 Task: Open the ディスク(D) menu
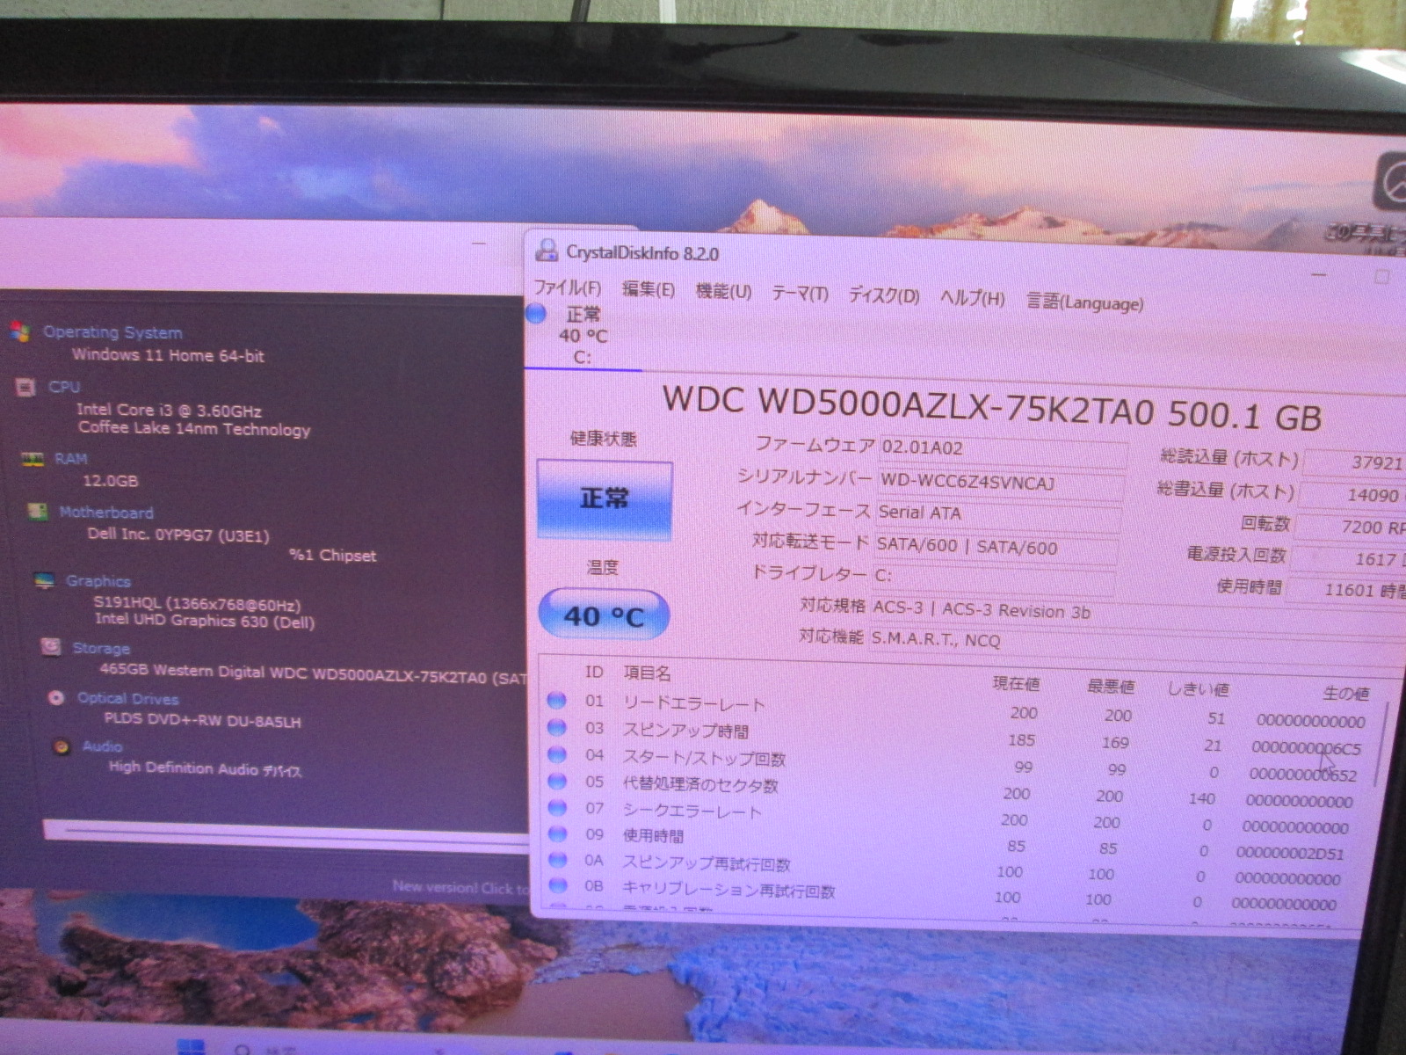(883, 295)
